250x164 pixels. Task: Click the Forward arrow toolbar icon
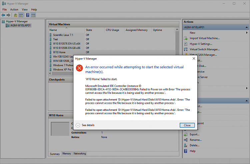[x=8, y=15]
